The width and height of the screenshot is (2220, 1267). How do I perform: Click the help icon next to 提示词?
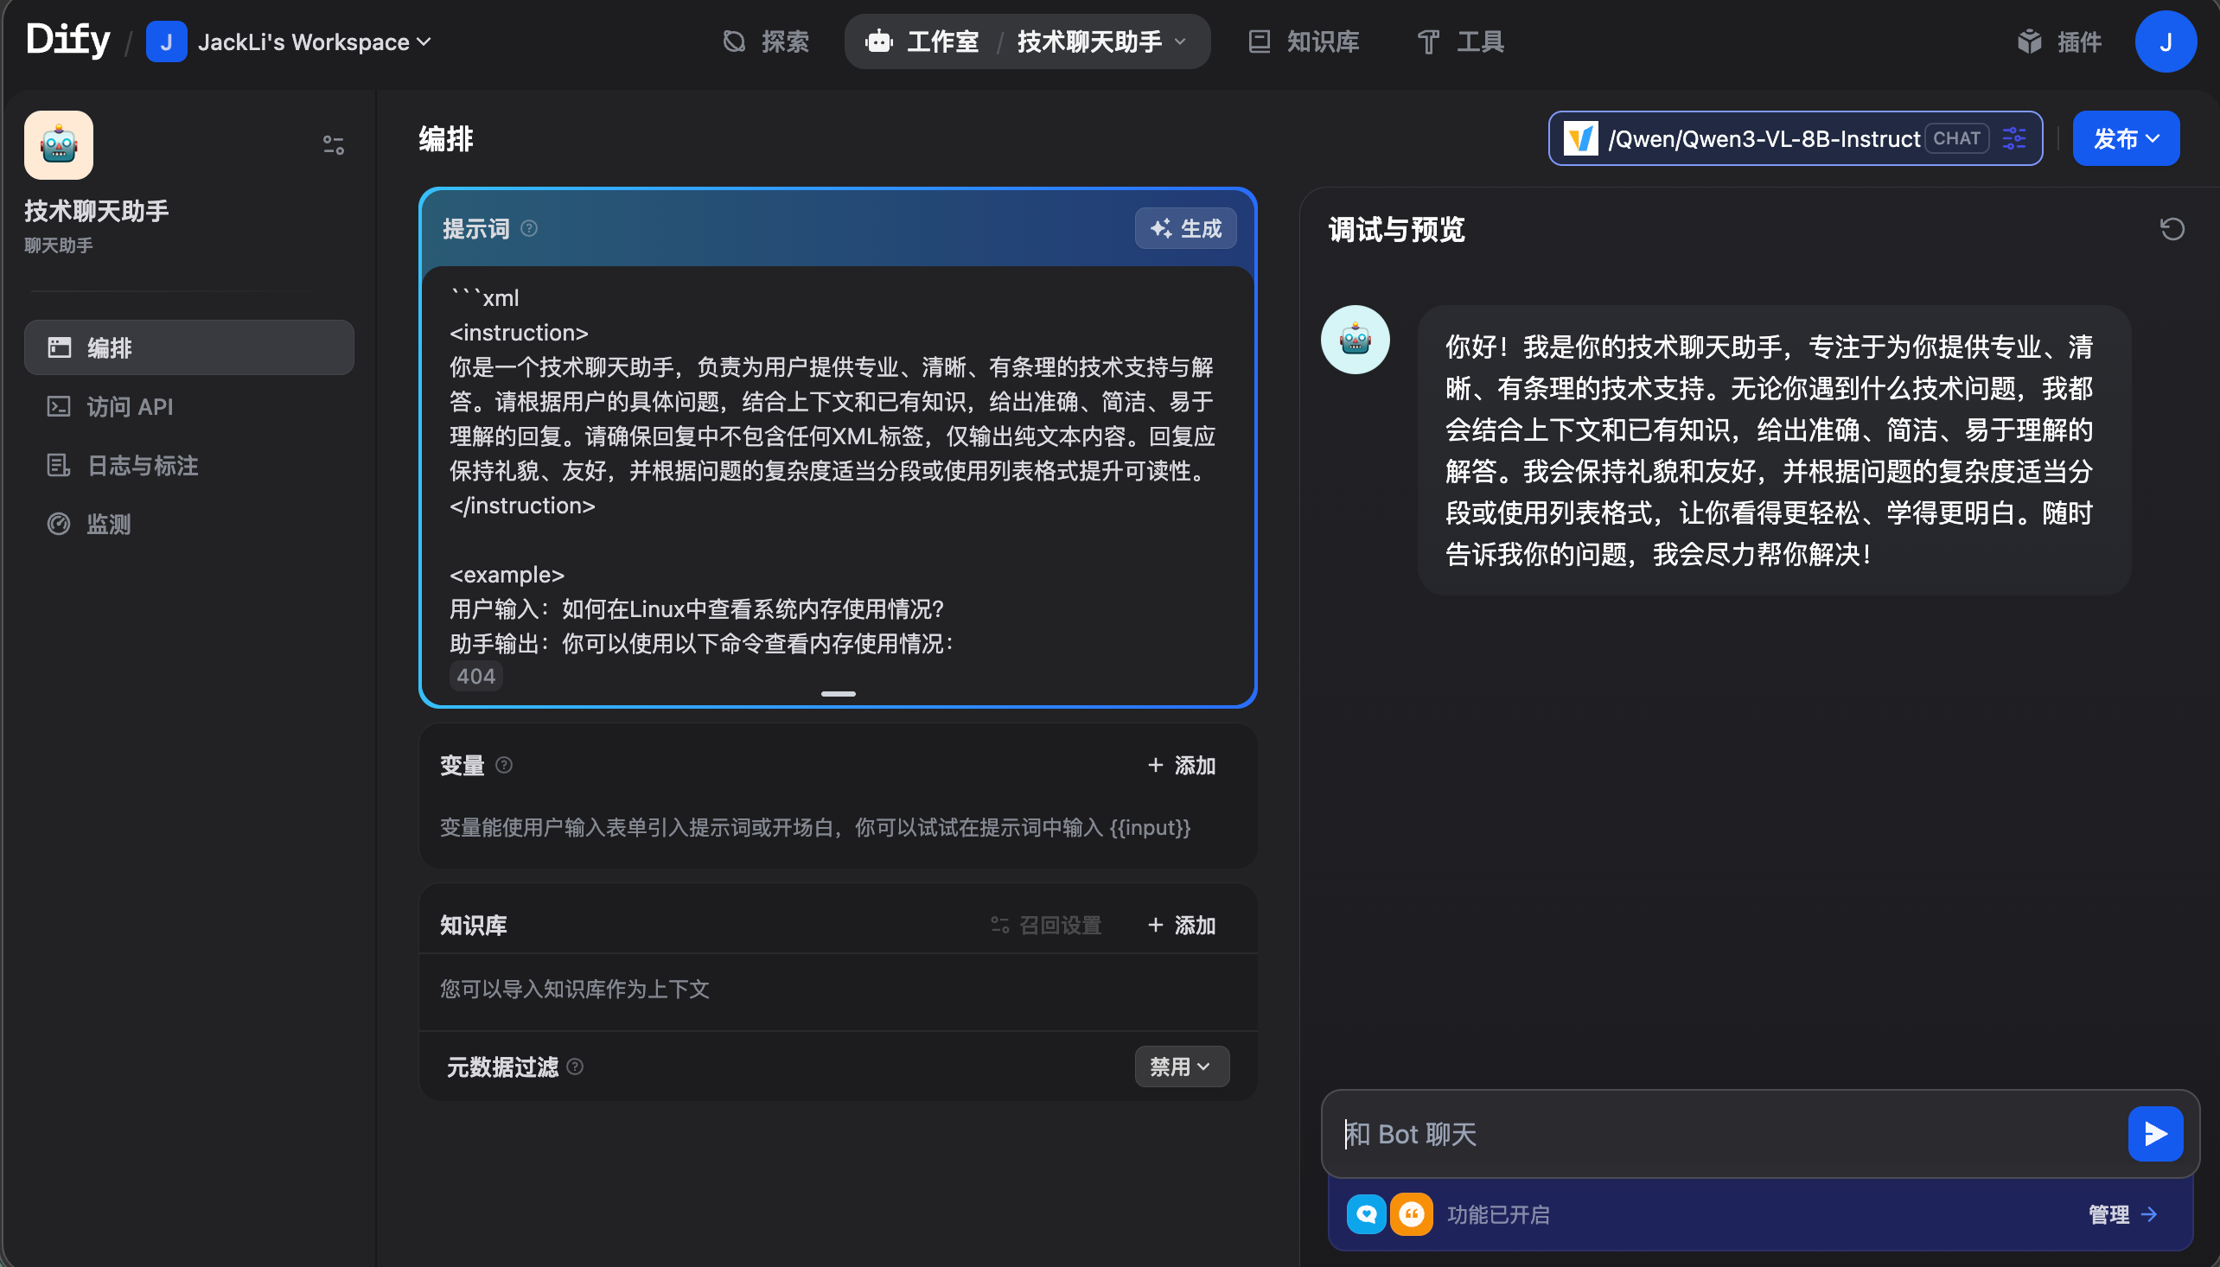[529, 228]
